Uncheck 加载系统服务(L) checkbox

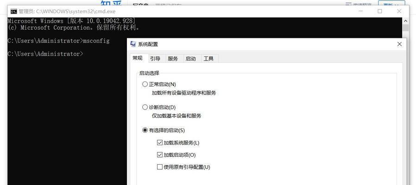[159, 142]
